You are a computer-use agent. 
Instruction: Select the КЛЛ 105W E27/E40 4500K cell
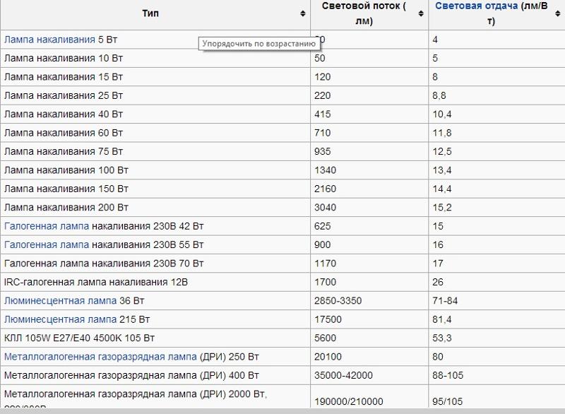pos(79,338)
